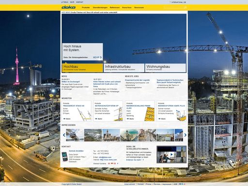This screenshot has width=248, height=186.
Task: Click the yellow Frami Xlife panel image
Action: tap(150, 114)
